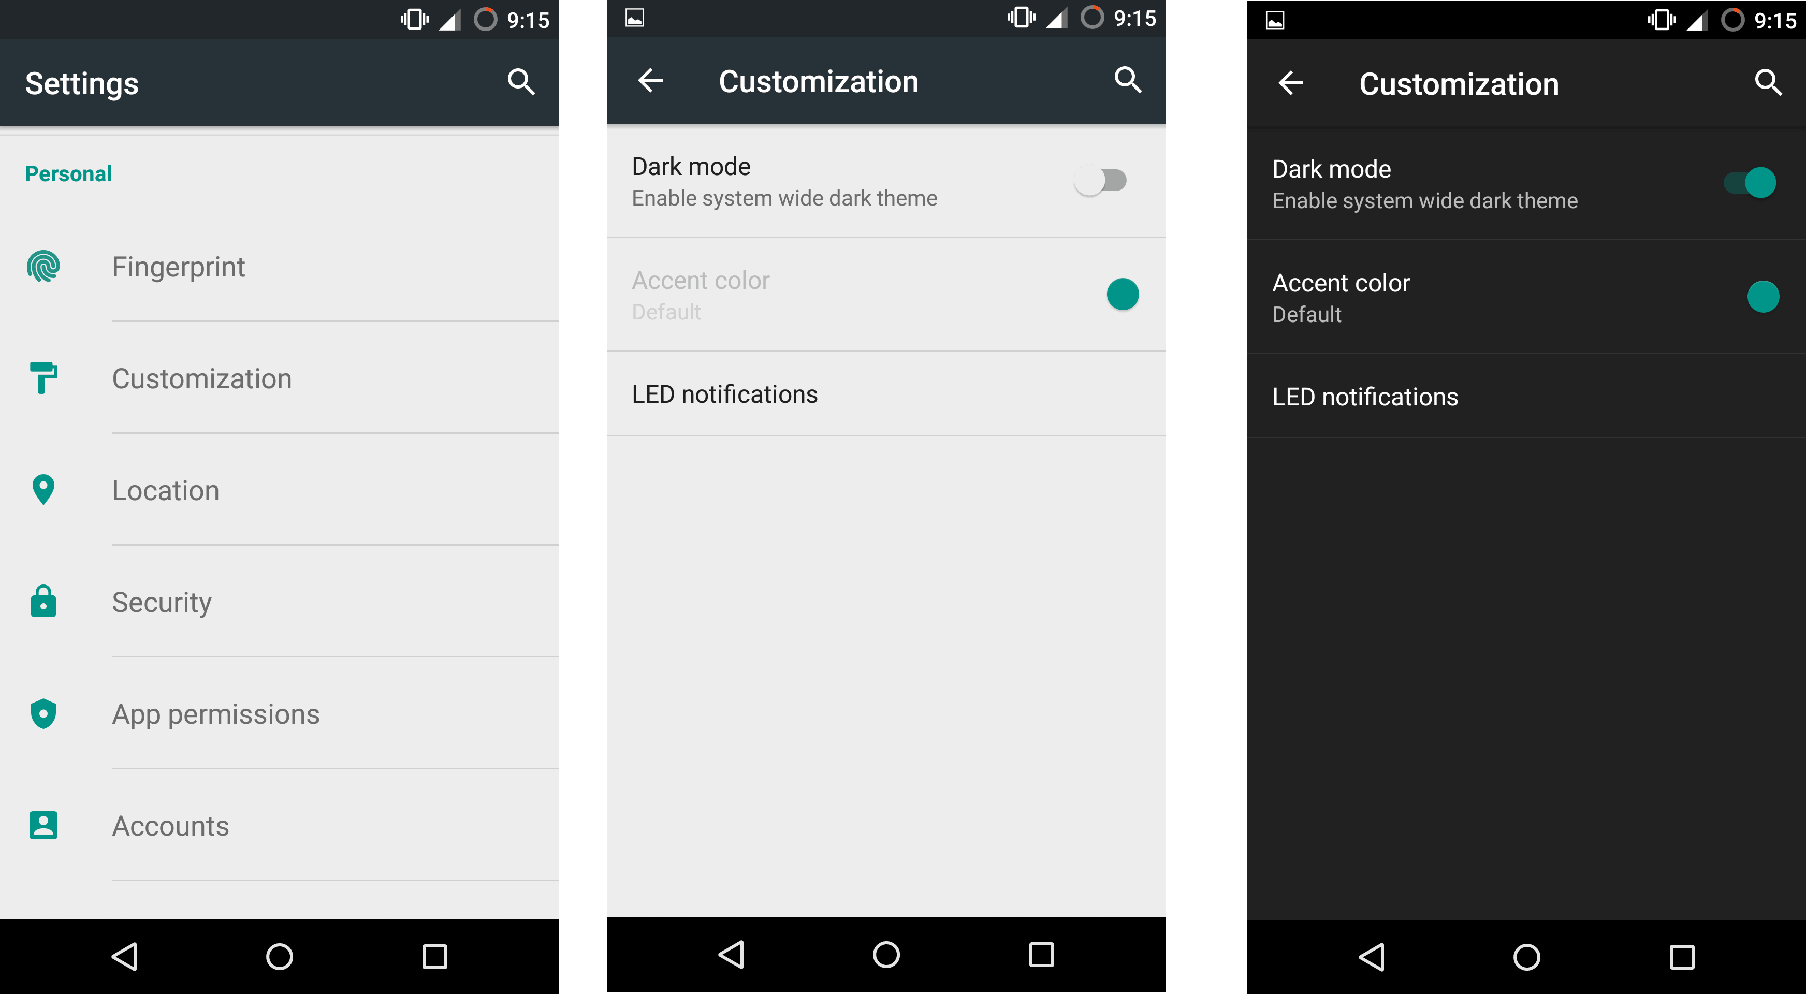Click the search icon in Customization
The width and height of the screenshot is (1806, 994).
tap(1127, 82)
